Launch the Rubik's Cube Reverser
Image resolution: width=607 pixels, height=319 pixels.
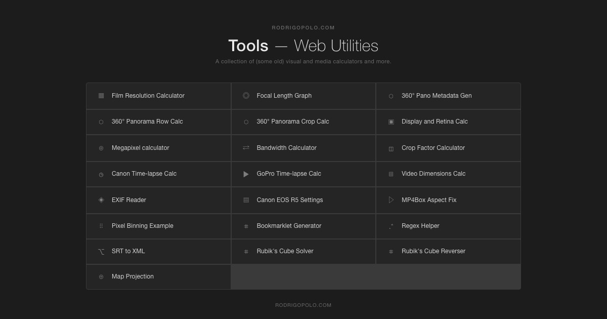point(448,252)
